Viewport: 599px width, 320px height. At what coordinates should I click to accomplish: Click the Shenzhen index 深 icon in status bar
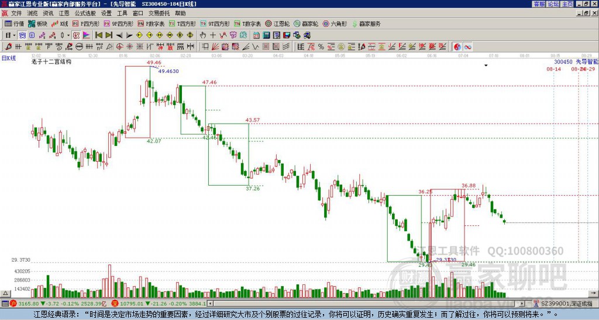(115, 304)
